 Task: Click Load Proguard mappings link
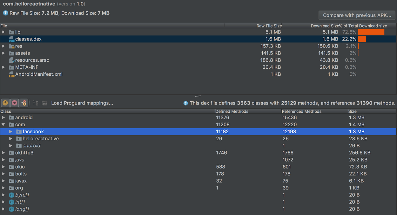(82, 103)
